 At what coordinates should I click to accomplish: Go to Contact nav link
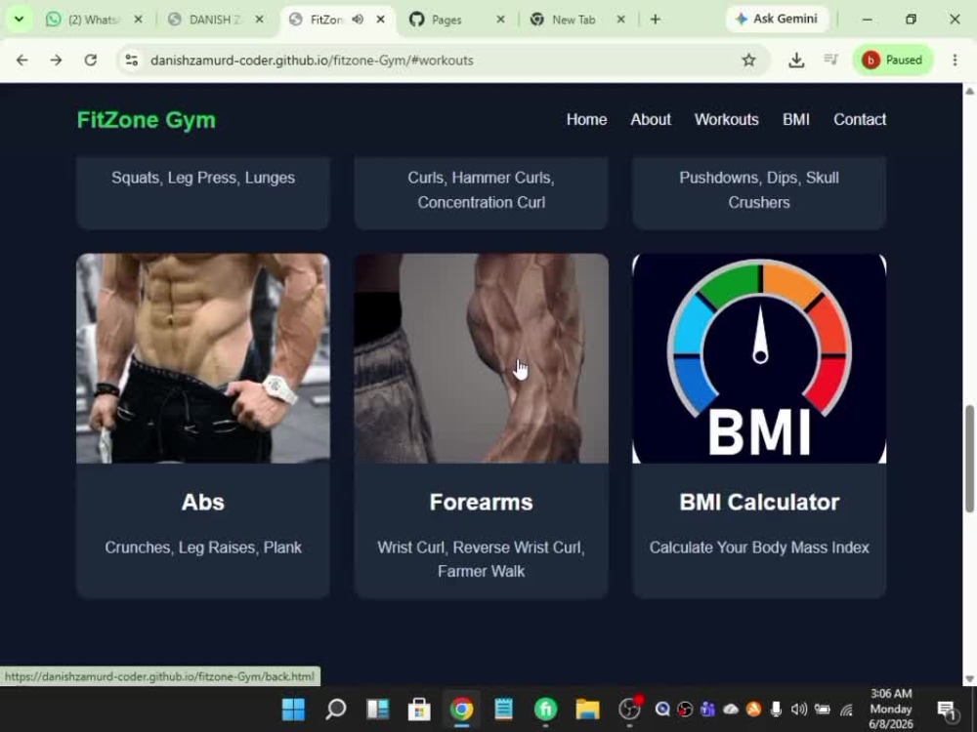[860, 119]
